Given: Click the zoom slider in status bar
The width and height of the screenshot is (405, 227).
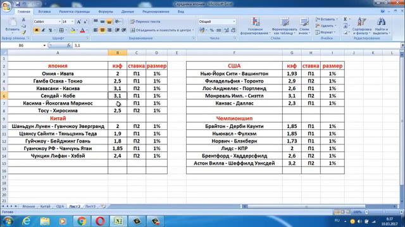Looking at the screenshot, I should [x=383, y=212].
